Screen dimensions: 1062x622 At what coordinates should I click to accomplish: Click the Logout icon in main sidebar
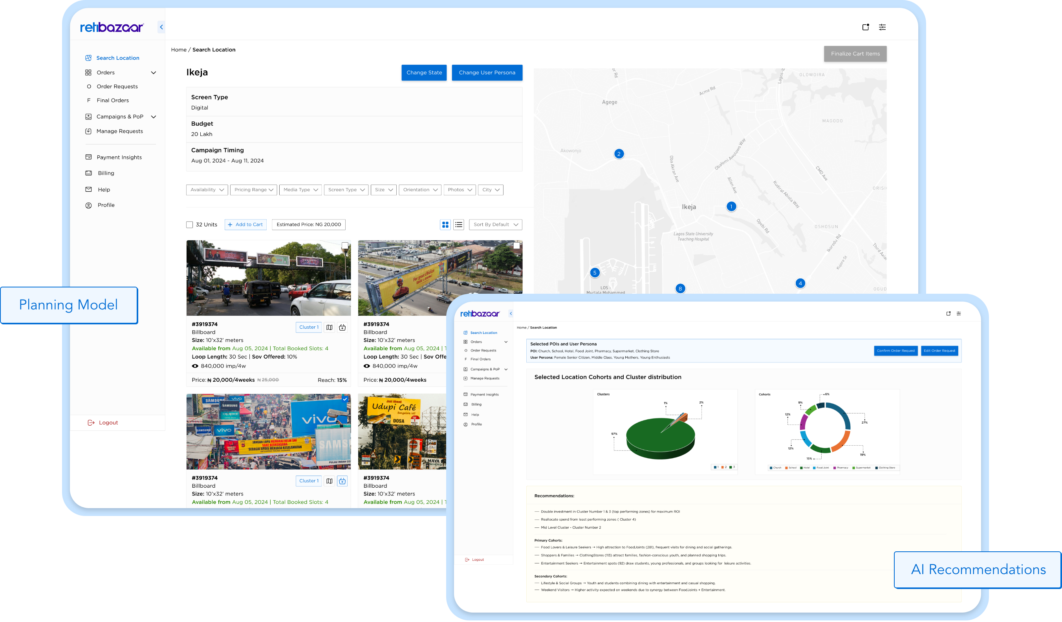[91, 423]
